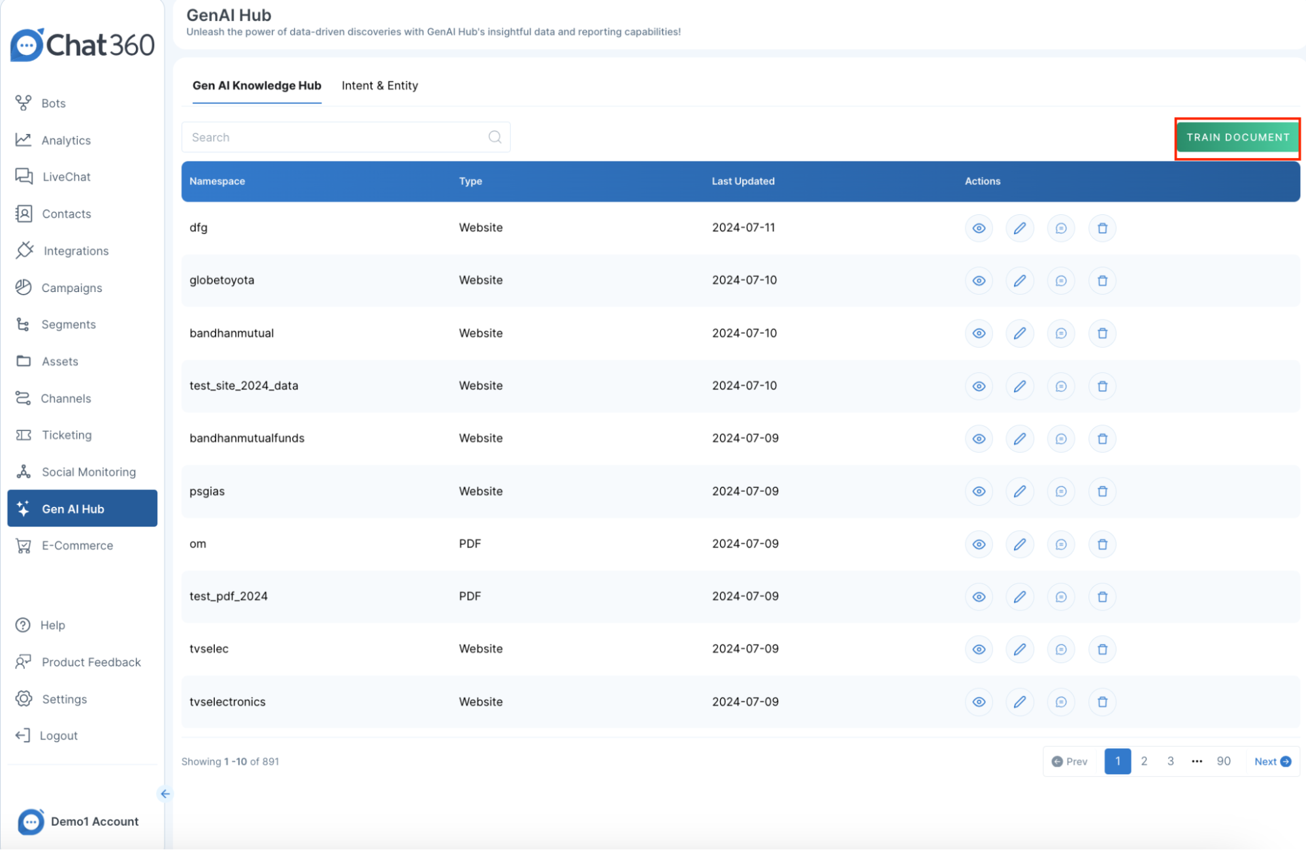
Task: Delete the bandhanmutualfunds namespace
Action: coord(1102,439)
